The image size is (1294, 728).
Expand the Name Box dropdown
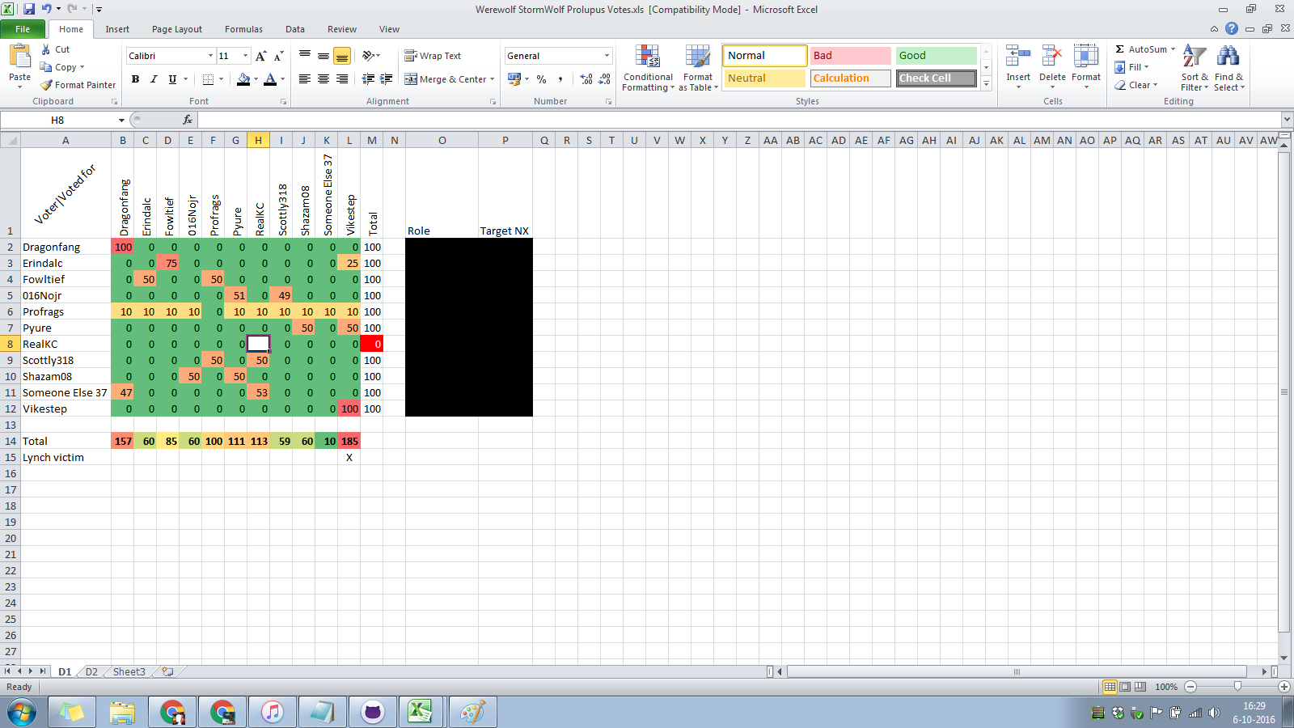pyautogui.click(x=121, y=121)
